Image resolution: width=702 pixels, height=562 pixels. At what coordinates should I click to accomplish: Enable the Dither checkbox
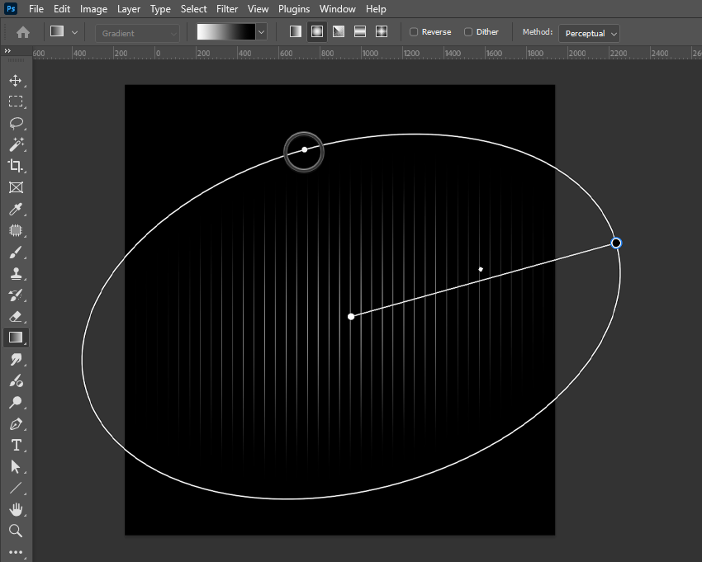pos(468,31)
